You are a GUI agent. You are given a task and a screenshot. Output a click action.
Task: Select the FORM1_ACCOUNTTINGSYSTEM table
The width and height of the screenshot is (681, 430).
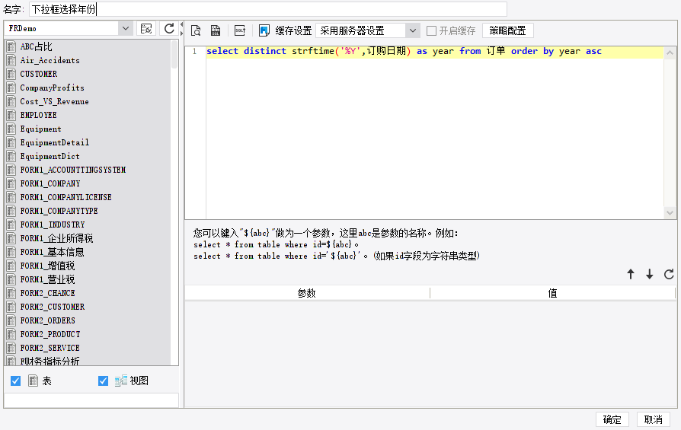(72, 170)
